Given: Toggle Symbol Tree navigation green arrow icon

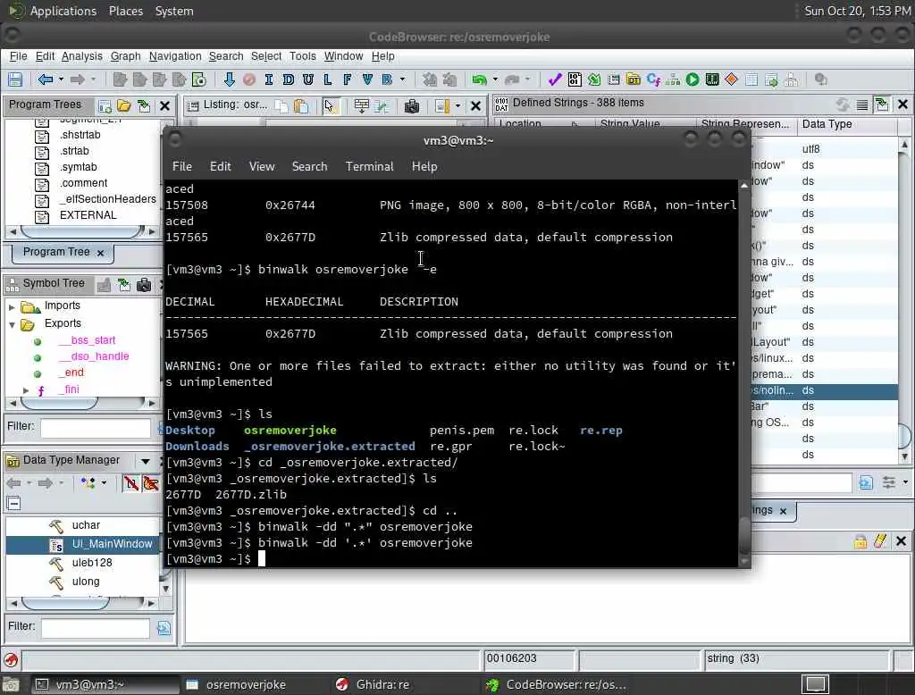Looking at the screenshot, I should (x=123, y=285).
